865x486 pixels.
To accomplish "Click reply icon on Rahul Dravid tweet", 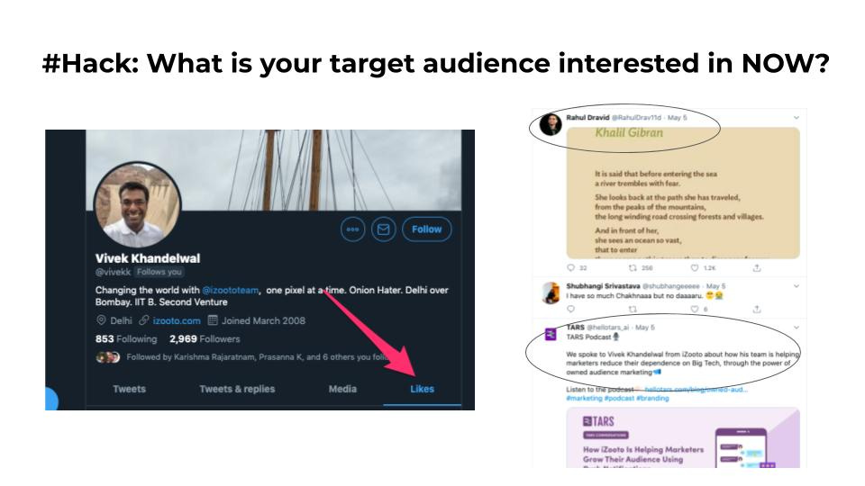I will (x=571, y=268).
